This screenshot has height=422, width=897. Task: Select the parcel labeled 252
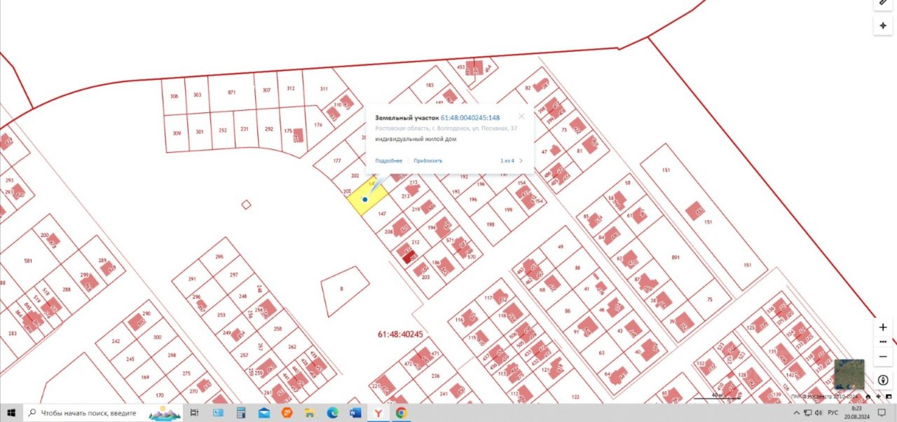point(223,130)
